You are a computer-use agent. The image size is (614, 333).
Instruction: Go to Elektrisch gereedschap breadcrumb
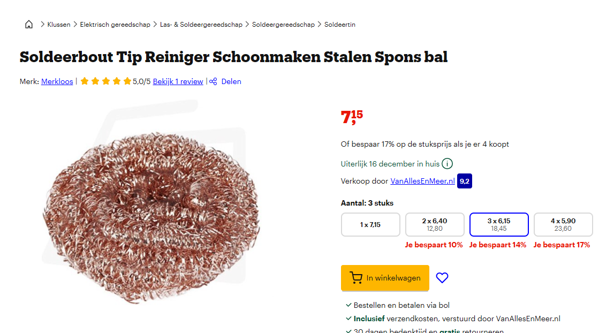pos(115,25)
